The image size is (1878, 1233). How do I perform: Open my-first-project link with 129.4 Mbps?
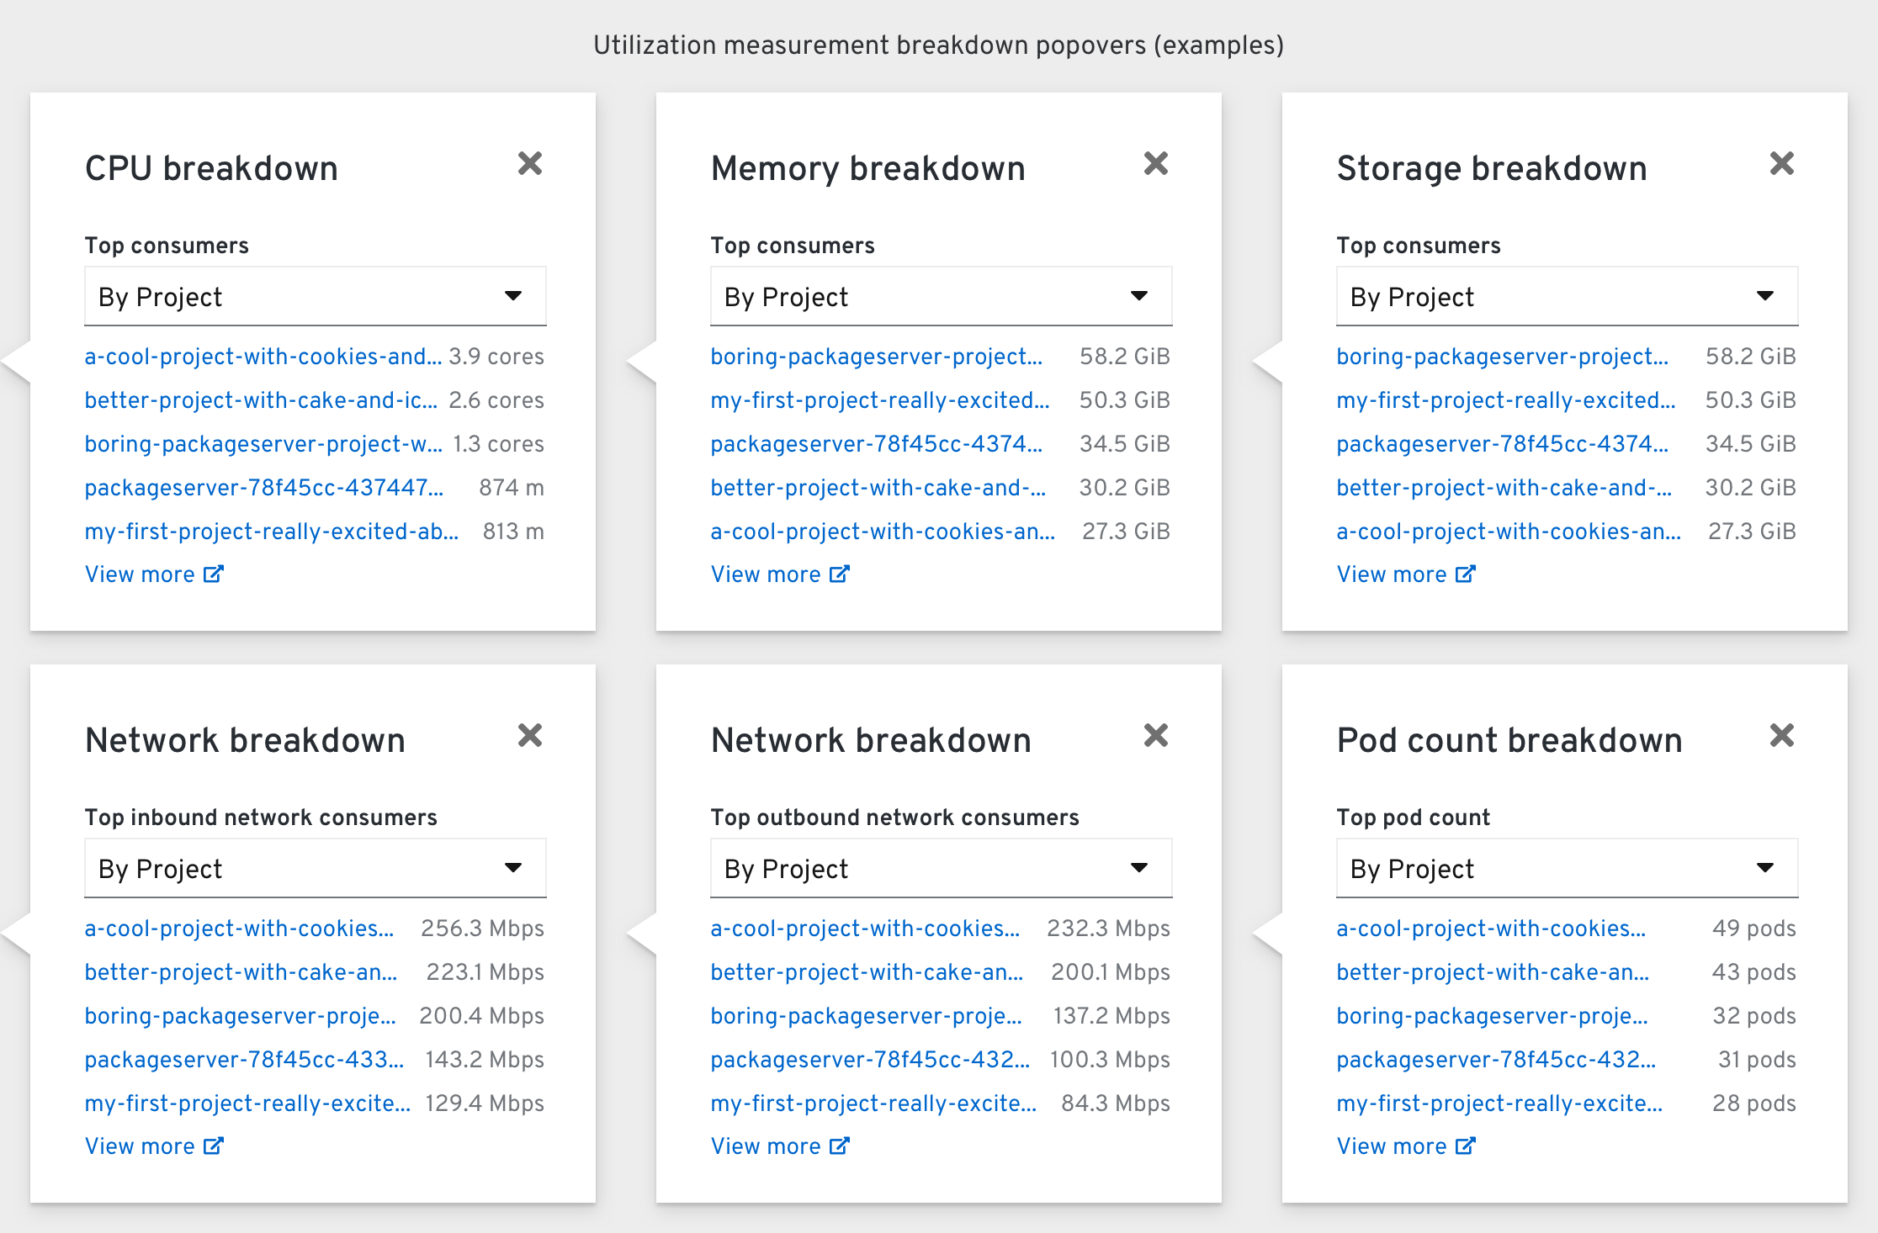(247, 1103)
